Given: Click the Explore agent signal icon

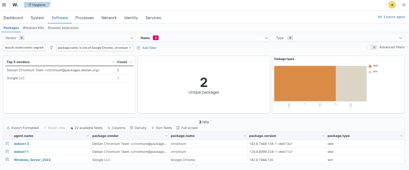Looking at the screenshot, I should [380, 17].
